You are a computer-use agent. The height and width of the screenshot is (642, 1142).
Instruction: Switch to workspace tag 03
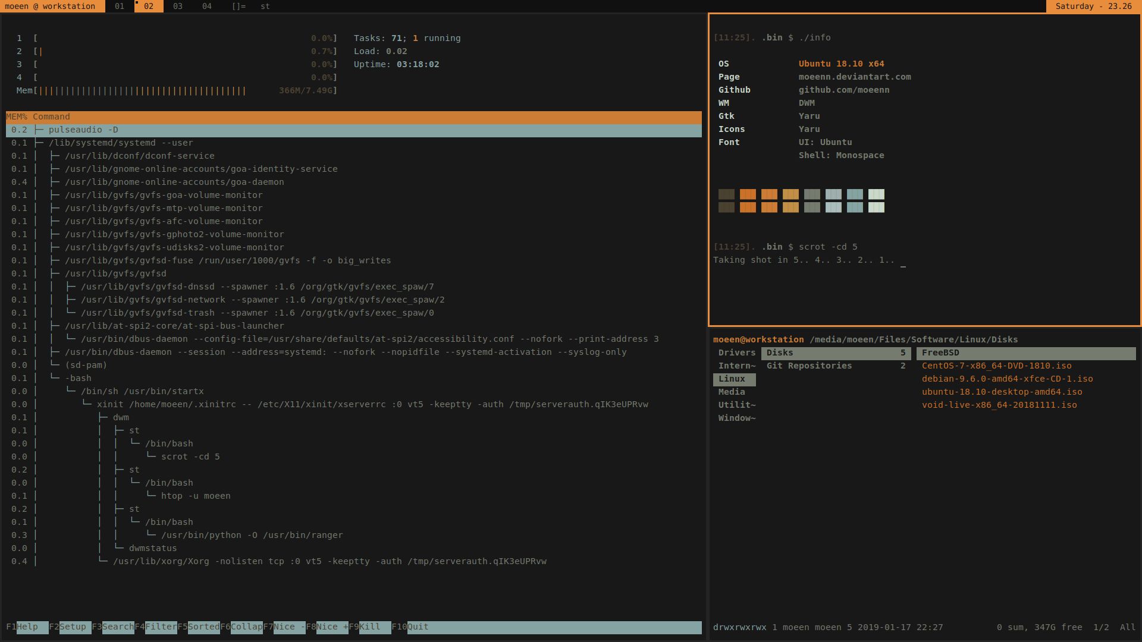pyautogui.click(x=177, y=7)
